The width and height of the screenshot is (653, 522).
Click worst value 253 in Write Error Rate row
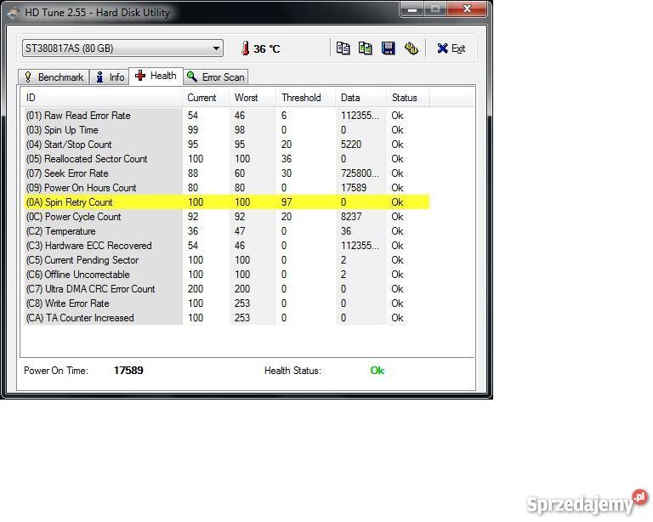point(242,303)
